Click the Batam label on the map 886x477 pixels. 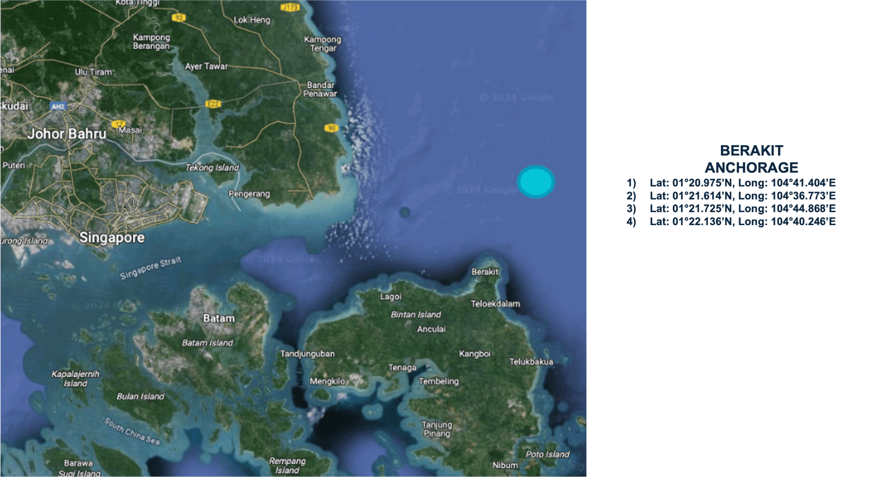point(219,318)
